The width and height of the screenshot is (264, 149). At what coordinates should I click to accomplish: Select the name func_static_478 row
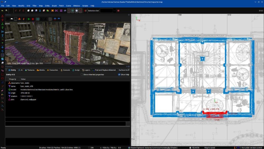click(x=68, y=86)
